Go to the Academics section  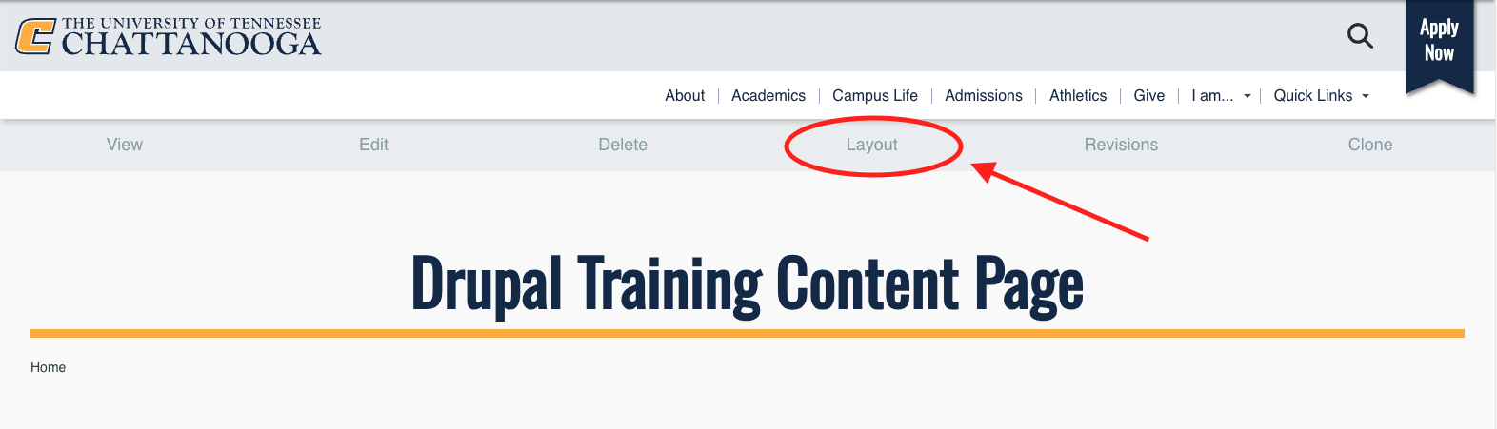click(768, 96)
